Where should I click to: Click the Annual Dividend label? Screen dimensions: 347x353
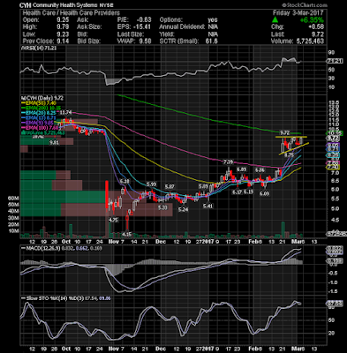click(182, 26)
